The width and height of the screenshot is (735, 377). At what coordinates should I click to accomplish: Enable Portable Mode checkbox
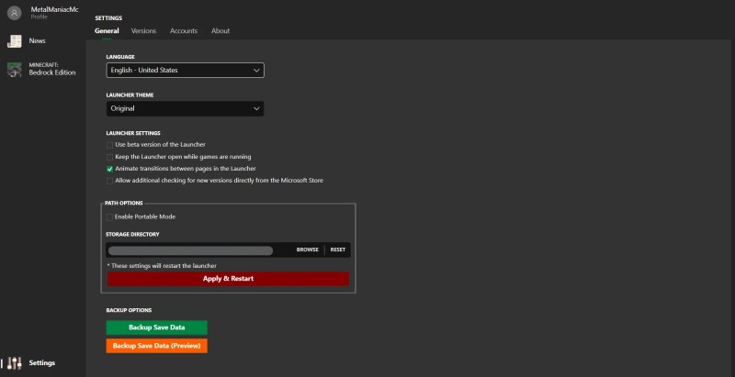[109, 217]
